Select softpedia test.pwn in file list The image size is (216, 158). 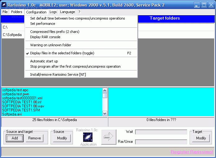coord(16,94)
